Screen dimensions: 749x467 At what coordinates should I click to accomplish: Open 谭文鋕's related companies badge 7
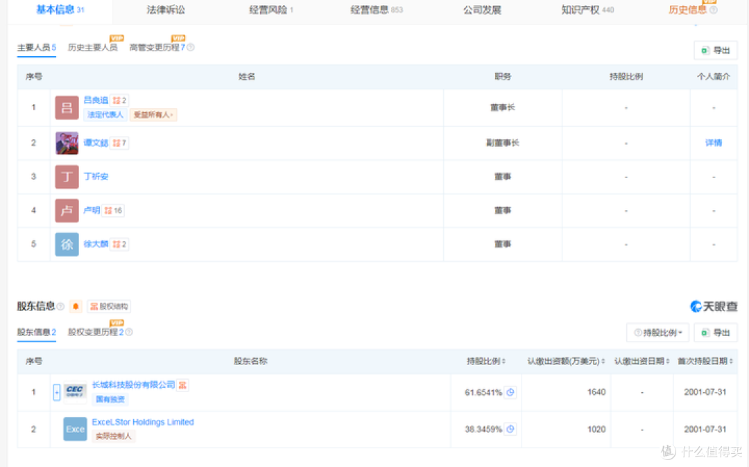[119, 143]
